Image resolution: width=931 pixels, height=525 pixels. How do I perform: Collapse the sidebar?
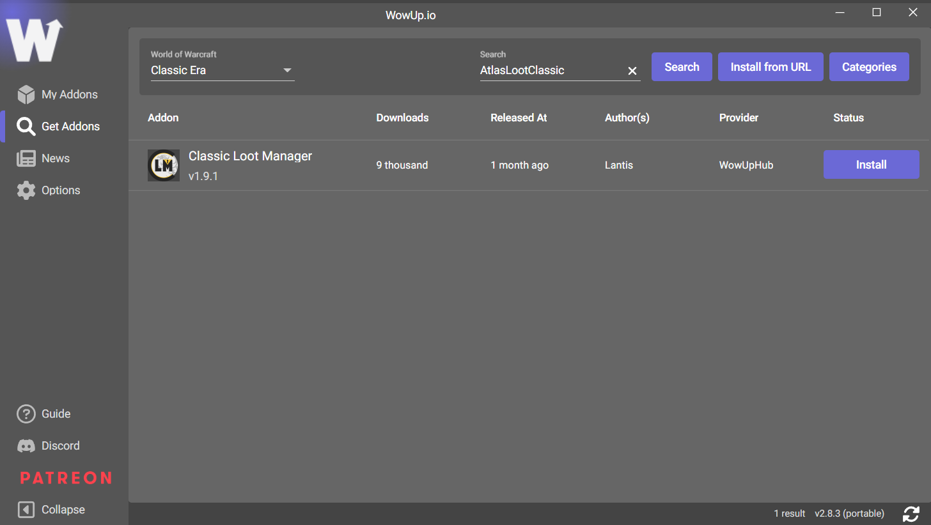click(x=26, y=509)
